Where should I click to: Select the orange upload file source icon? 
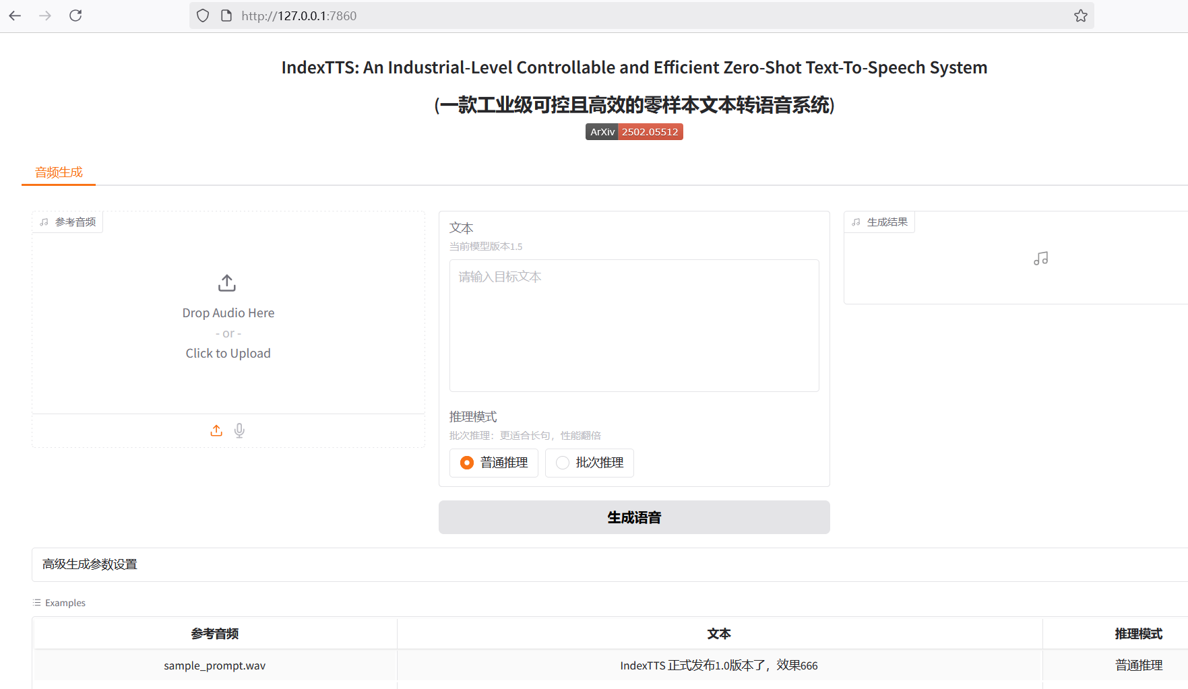click(x=216, y=430)
